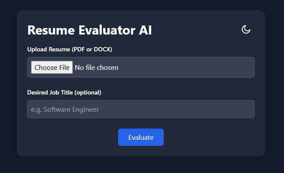The width and height of the screenshot is (284, 173).
Task: Click the word 'File' on the Choose File button
Action: tap(64, 68)
